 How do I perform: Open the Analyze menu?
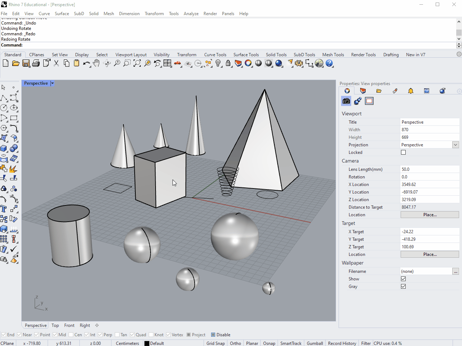pos(191,14)
